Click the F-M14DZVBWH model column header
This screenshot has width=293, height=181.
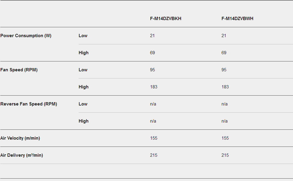click(237, 19)
